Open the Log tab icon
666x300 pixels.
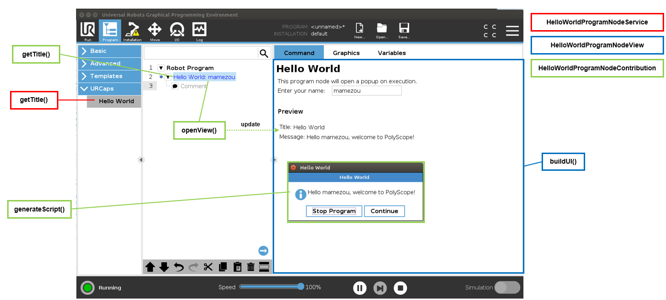coord(199,31)
